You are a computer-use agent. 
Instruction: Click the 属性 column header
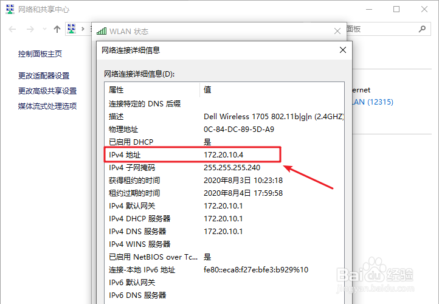click(x=152, y=90)
